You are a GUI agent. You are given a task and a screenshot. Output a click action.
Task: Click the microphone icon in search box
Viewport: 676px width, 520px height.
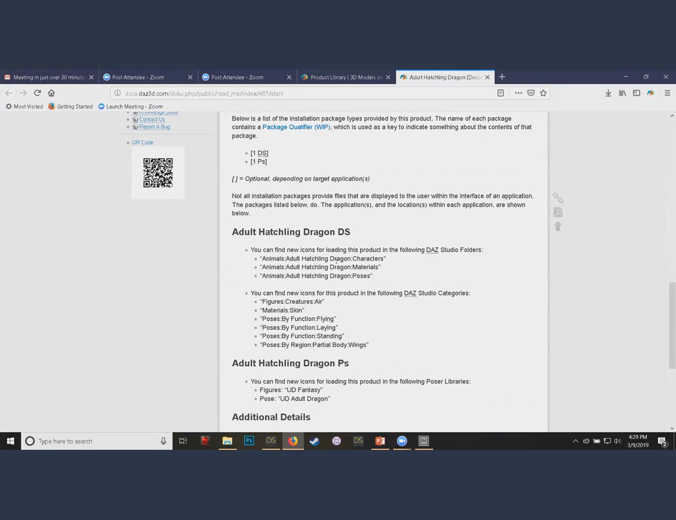(x=163, y=441)
